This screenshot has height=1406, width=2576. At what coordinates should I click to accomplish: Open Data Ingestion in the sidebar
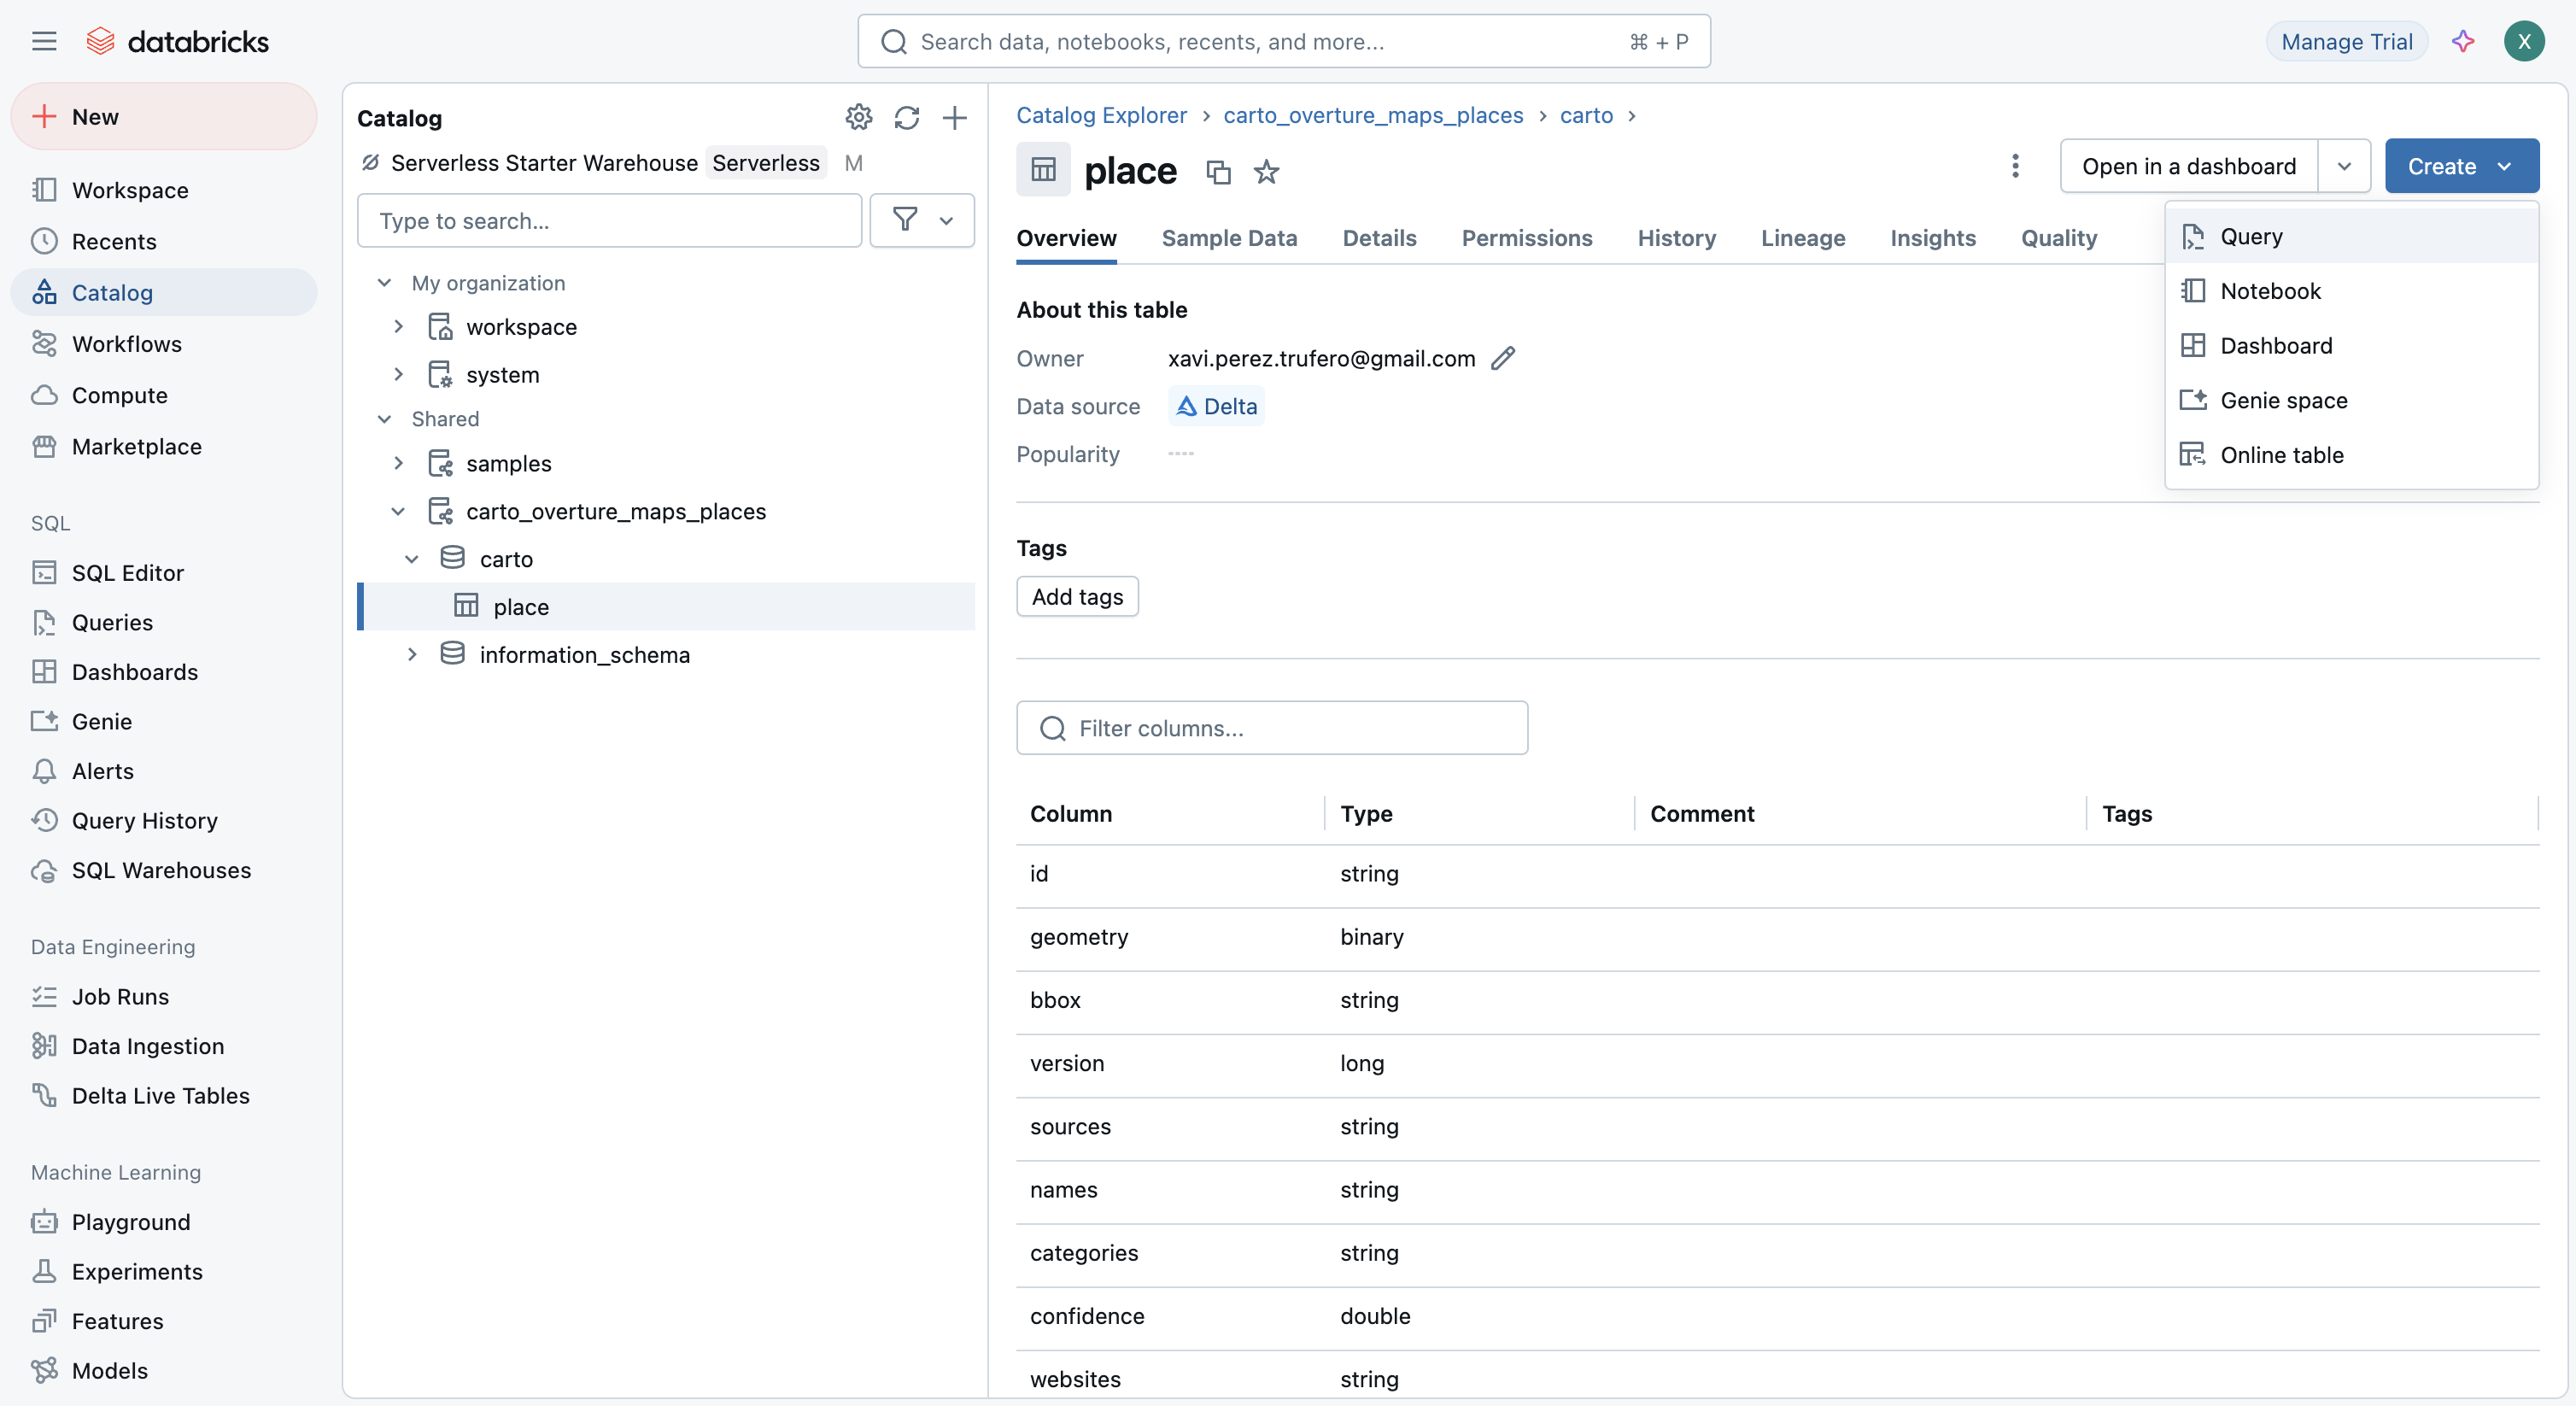164,1046
